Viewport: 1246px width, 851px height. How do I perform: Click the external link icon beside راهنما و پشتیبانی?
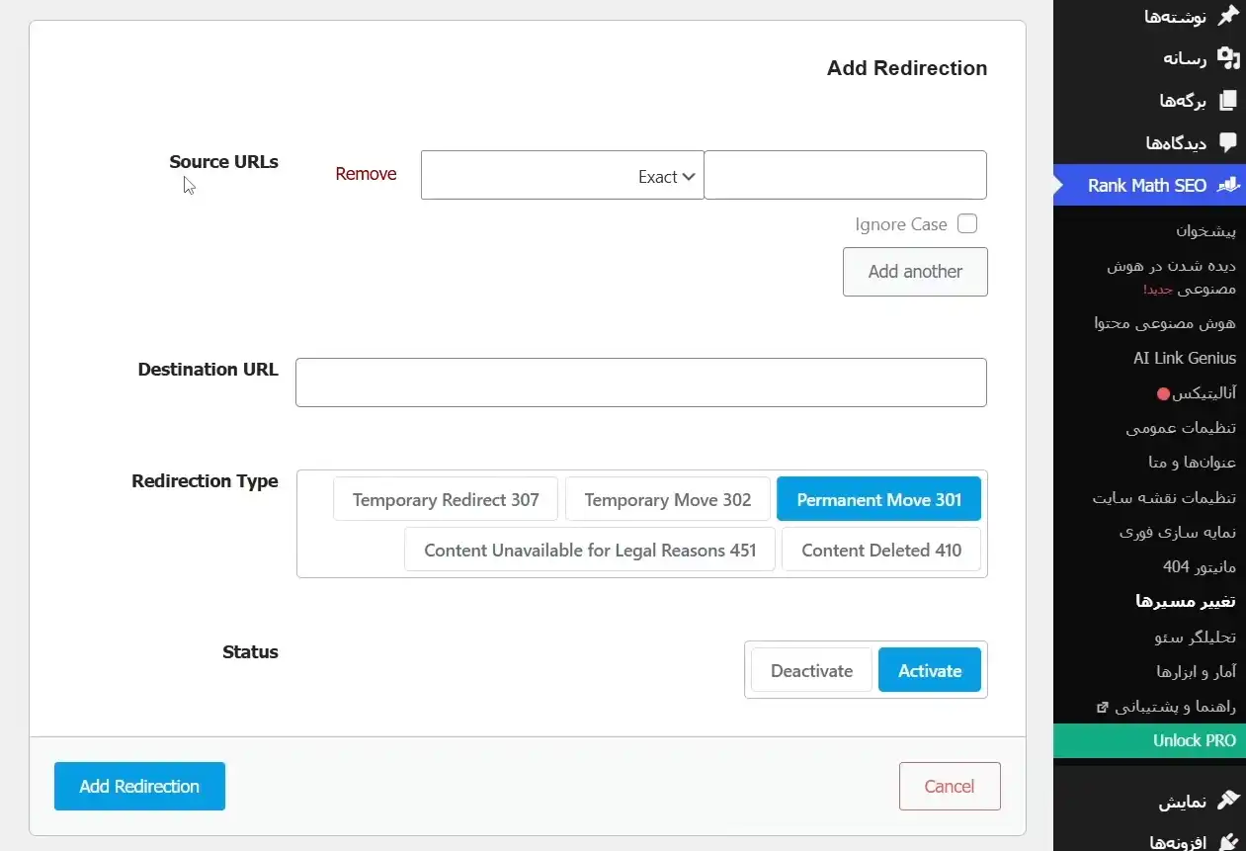[1103, 708]
